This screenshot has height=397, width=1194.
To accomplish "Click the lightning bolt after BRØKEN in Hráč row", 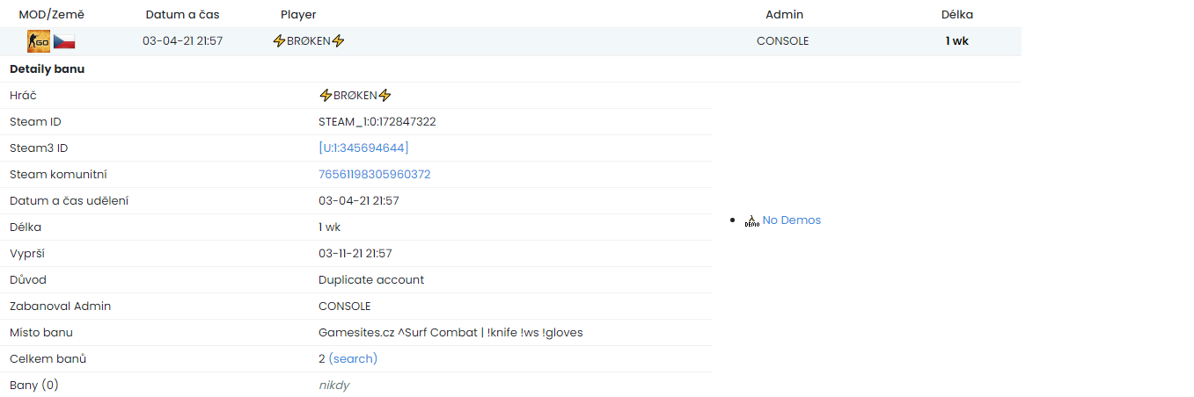I will [x=385, y=96].
